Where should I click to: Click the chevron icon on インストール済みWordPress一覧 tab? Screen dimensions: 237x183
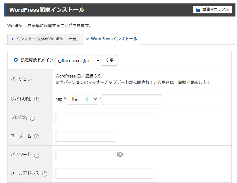12,39
